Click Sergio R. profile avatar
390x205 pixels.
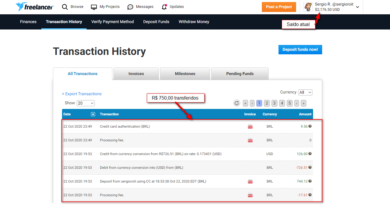tap(308, 7)
